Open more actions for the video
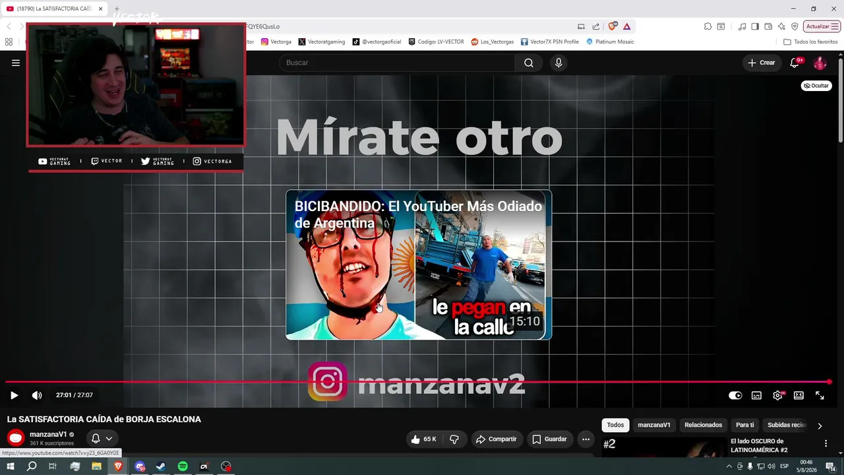844x475 pixels. [x=586, y=439]
